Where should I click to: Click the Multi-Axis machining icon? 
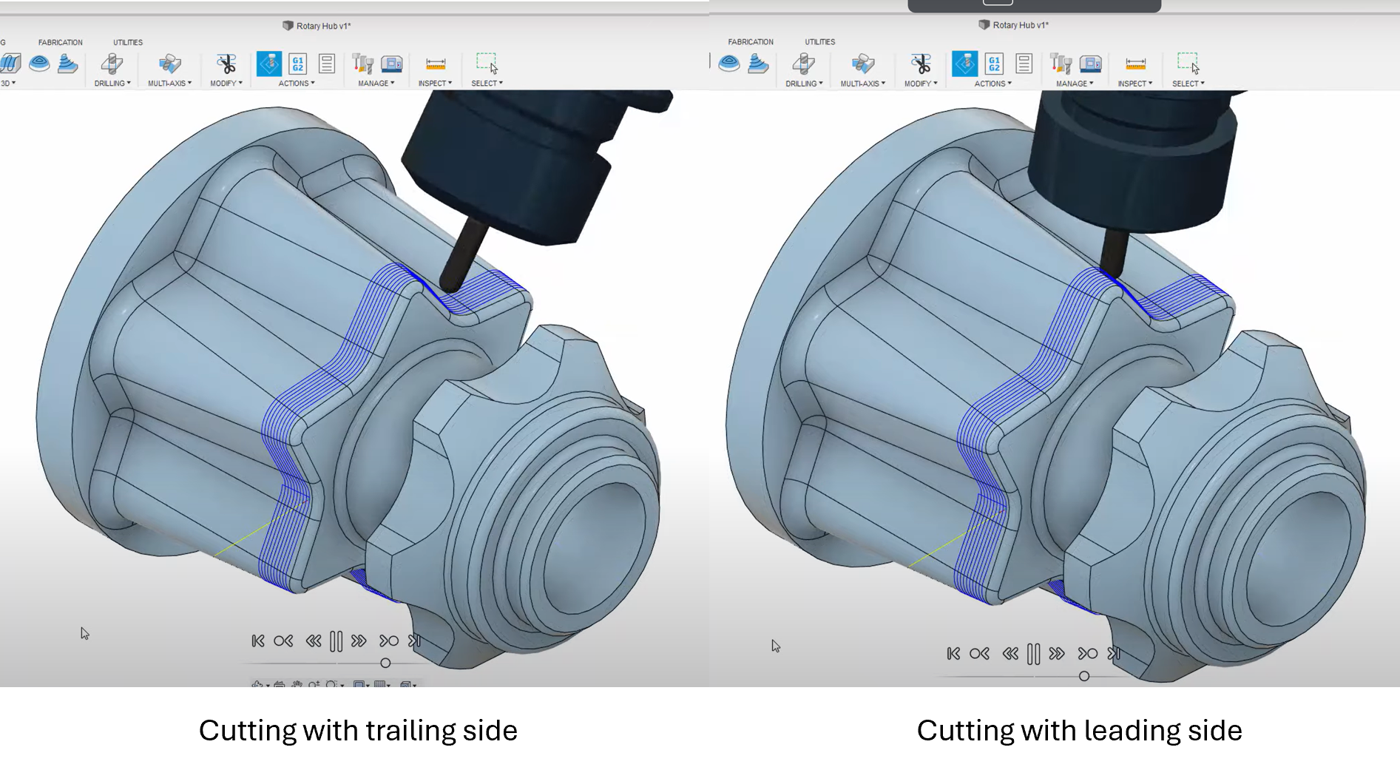tap(169, 63)
